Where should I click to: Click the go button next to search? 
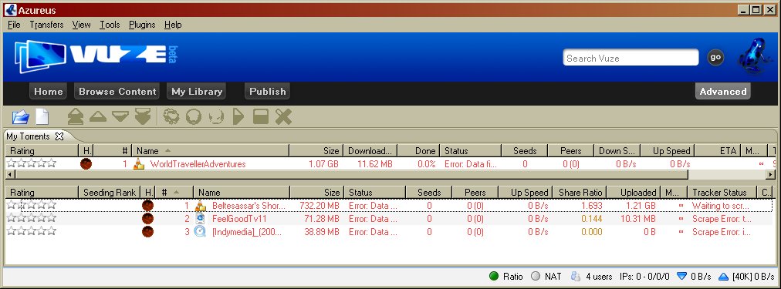(x=715, y=57)
